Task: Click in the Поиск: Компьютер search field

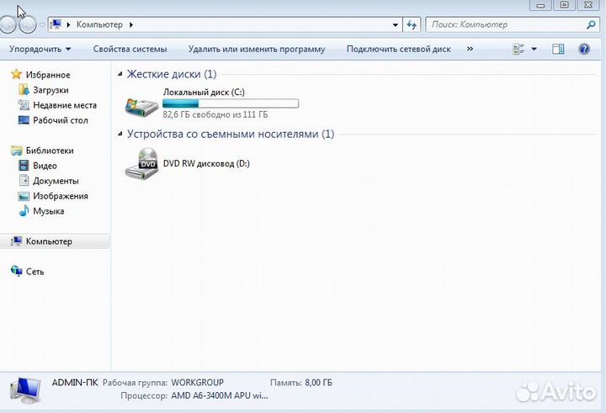Action: point(501,24)
